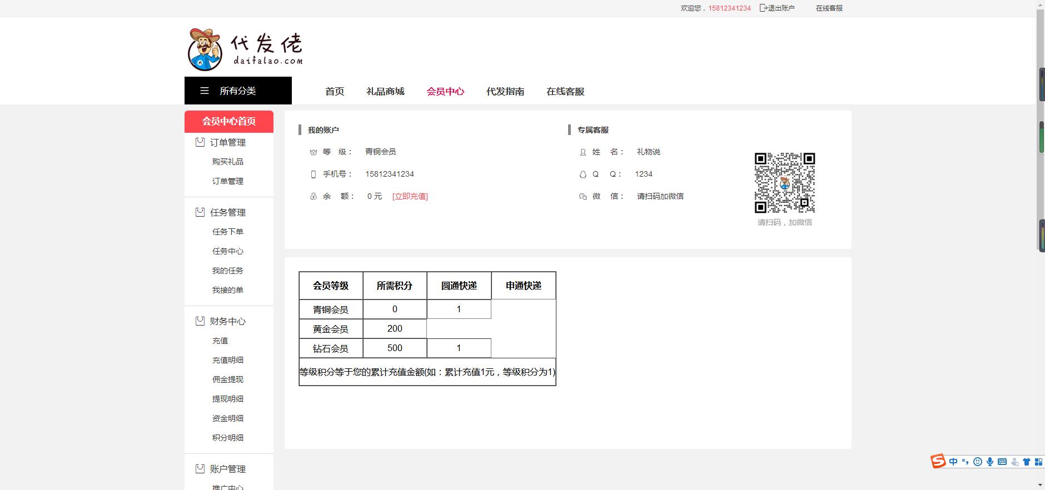1045x490 pixels.
Task: Collapse the 财务中心 sidebar section
Action: click(221, 321)
